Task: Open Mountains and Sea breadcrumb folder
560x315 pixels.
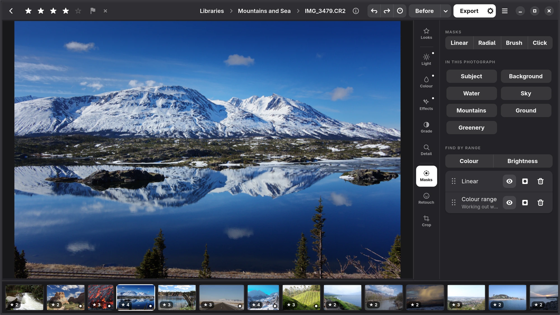Action: [x=264, y=11]
